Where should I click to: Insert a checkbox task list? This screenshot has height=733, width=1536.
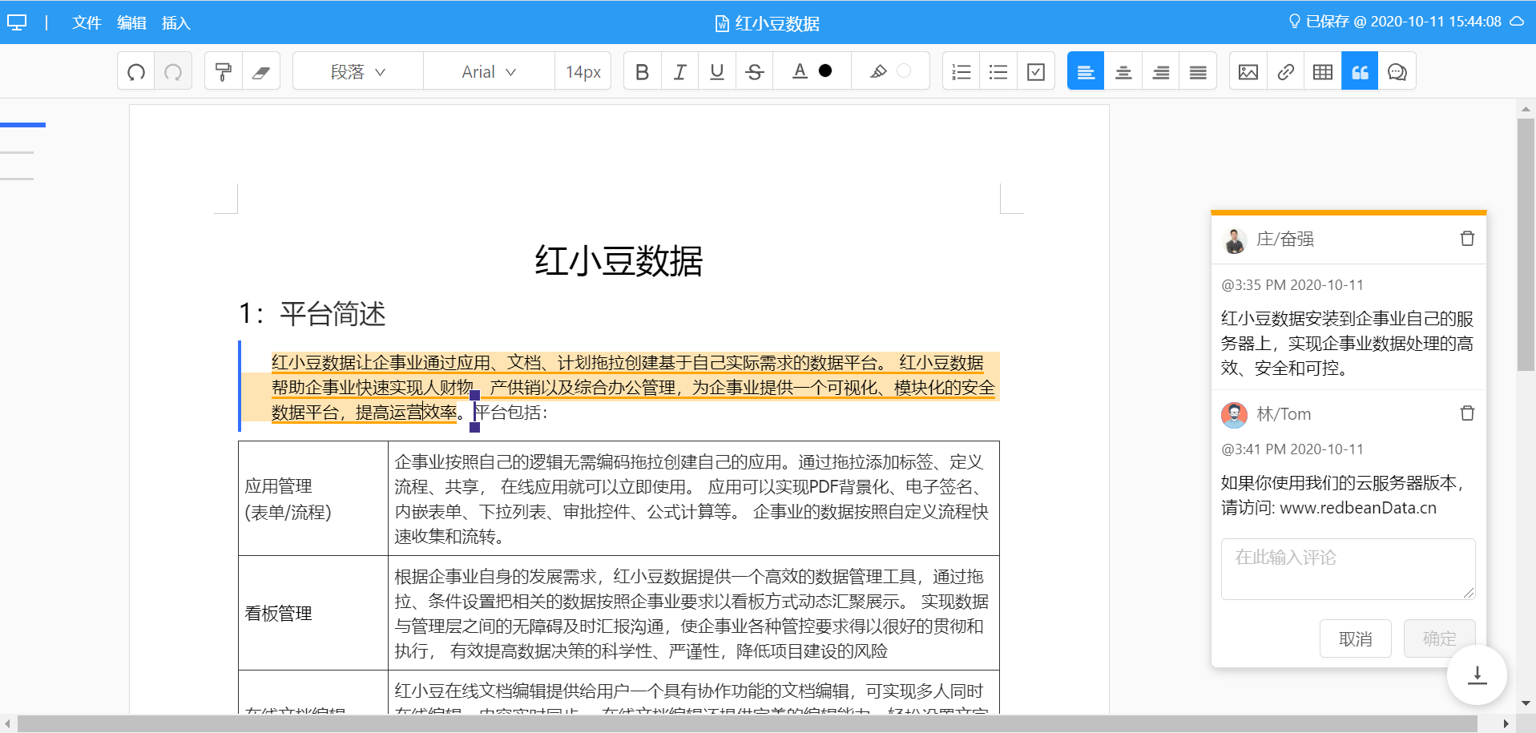point(1036,72)
